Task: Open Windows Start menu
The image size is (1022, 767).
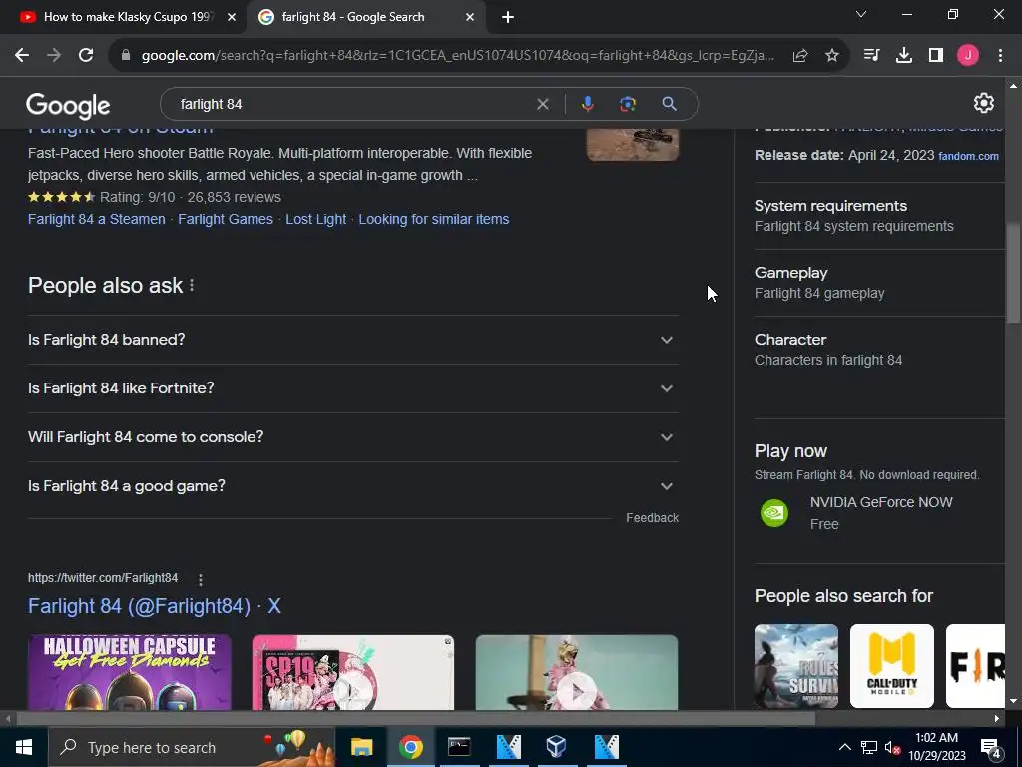Action: tap(24, 747)
